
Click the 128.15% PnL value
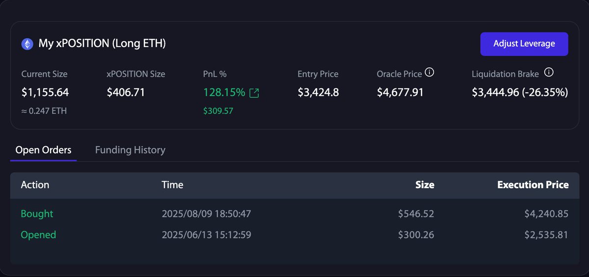pos(224,92)
